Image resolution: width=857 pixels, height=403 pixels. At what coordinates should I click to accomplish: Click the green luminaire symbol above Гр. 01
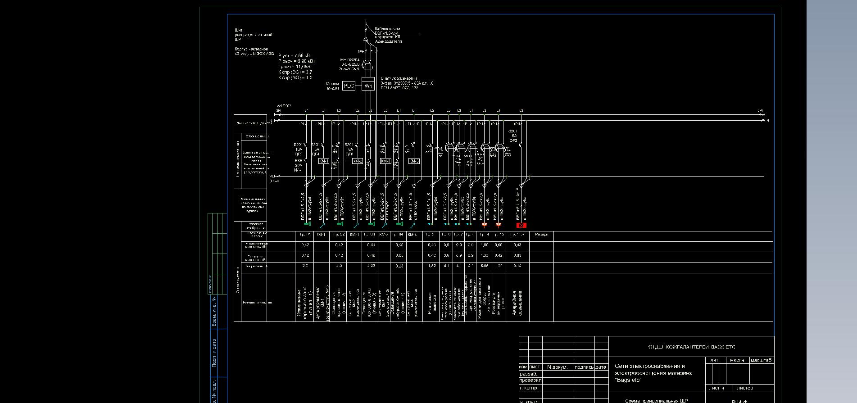[x=307, y=224]
